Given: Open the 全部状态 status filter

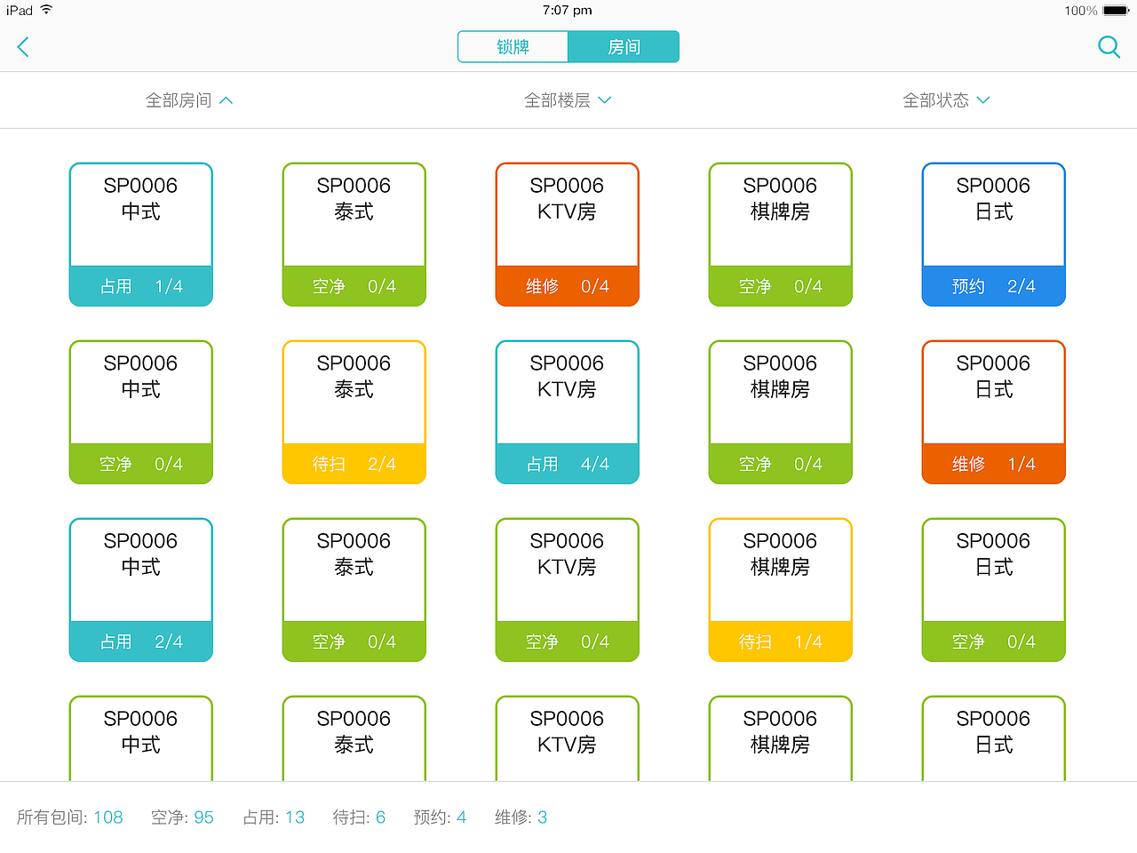Looking at the screenshot, I should [947, 100].
